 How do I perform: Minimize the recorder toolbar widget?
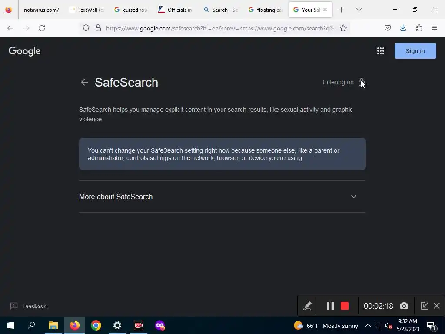click(424, 306)
